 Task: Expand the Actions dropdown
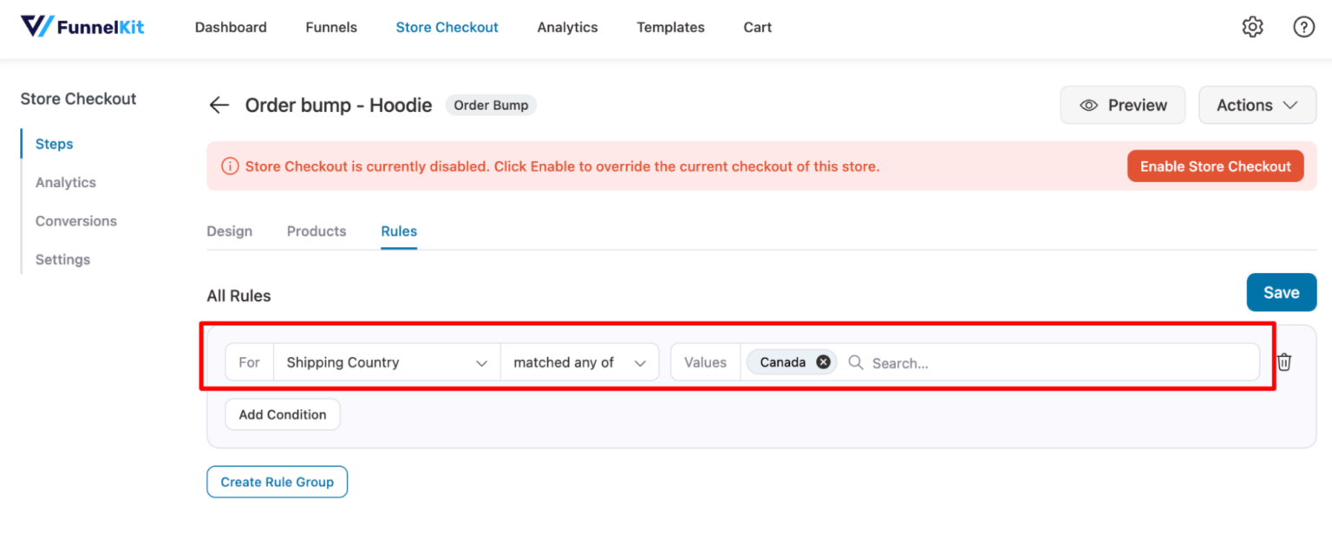(x=1257, y=105)
